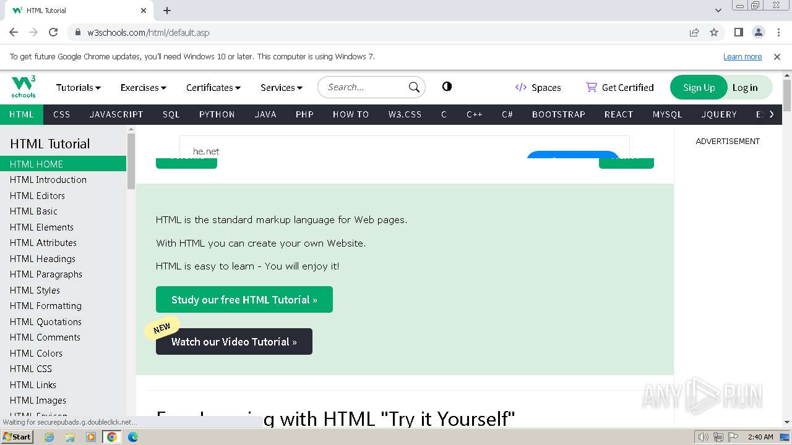
Task: Open HTML Images in the sidebar
Action: 63,400
